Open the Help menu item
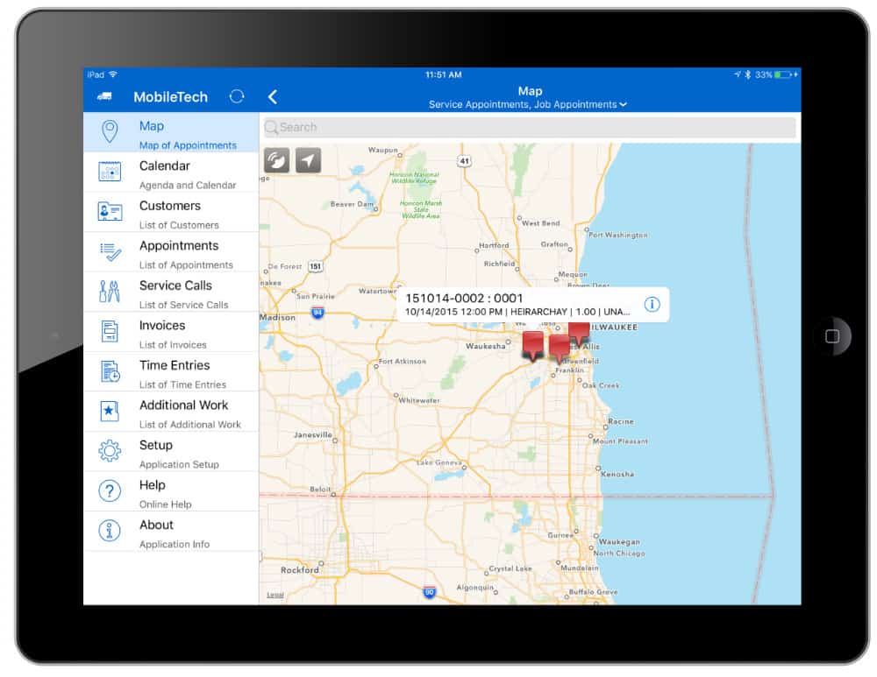The image size is (877, 677). coord(171,491)
